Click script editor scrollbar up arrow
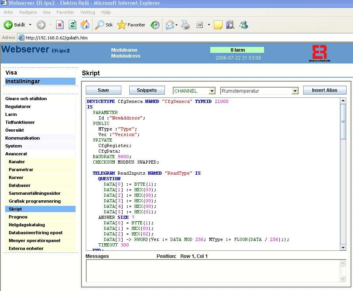 point(343,101)
